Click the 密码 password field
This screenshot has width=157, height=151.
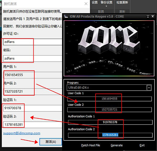click(33, 58)
